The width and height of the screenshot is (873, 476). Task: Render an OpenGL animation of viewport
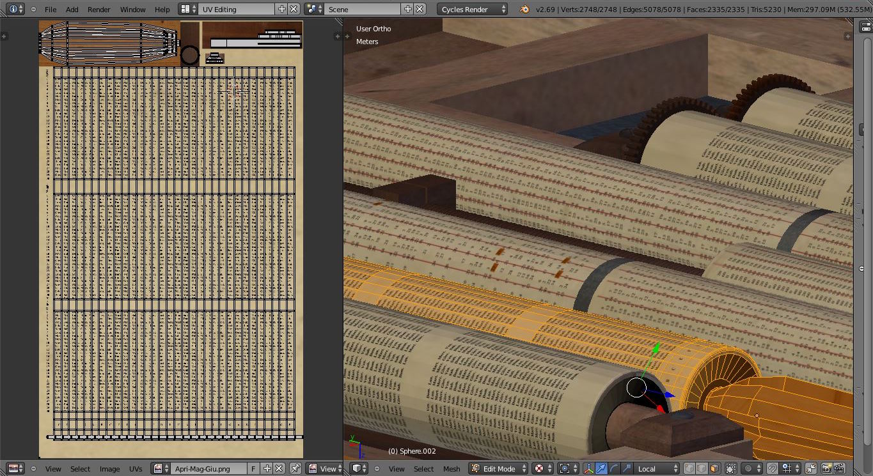[840, 468]
